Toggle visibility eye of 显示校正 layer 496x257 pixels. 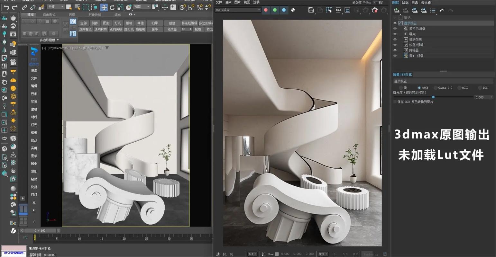coord(395,23)
